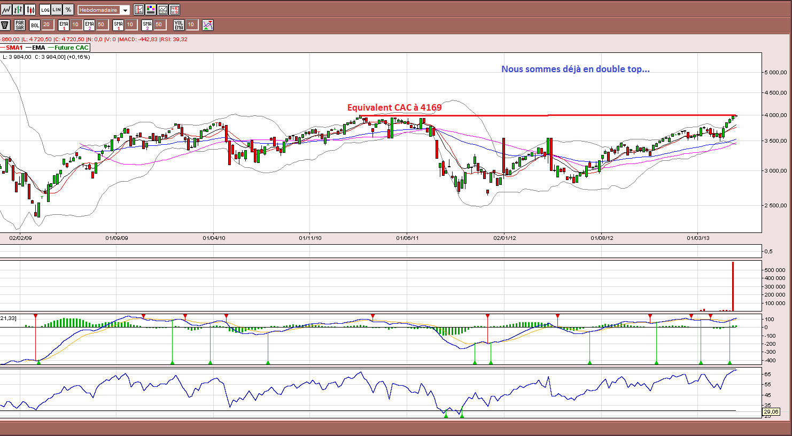Click the 4 000,00 price axis label
The image size is (792, 436).
click(775, 115)
